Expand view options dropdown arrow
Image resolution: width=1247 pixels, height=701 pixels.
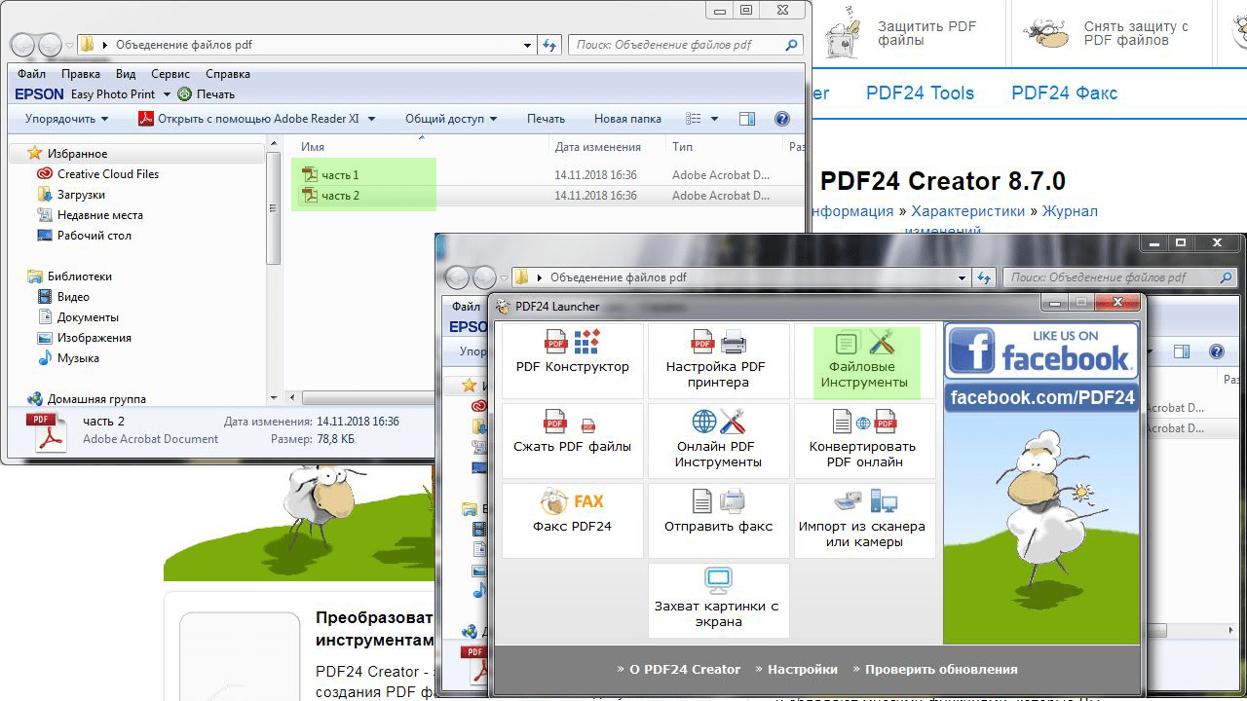pyautogui.click(x=715, y=119)
